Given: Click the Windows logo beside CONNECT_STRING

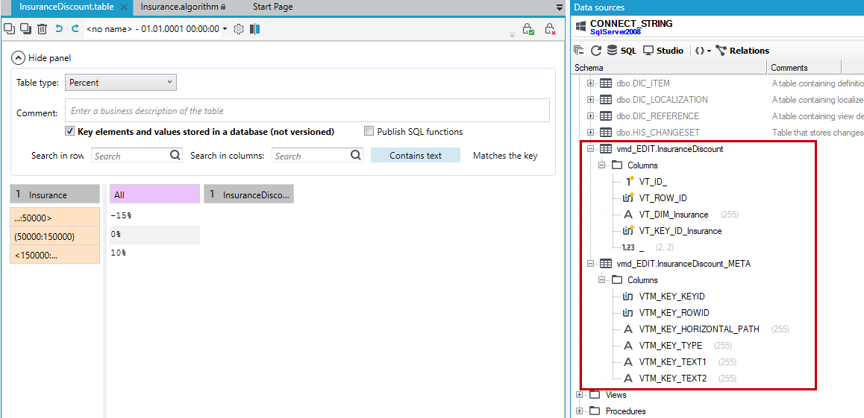Looking at the screenshot, I should coord(580,26).
